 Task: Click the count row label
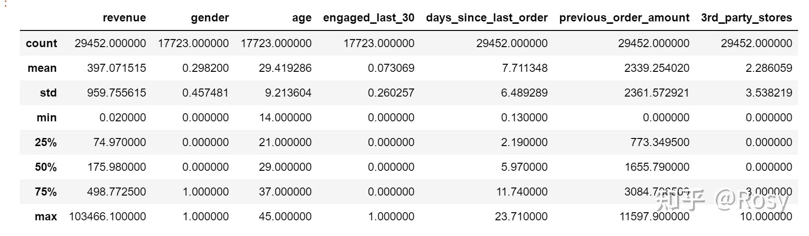click(x=41, y=43)
